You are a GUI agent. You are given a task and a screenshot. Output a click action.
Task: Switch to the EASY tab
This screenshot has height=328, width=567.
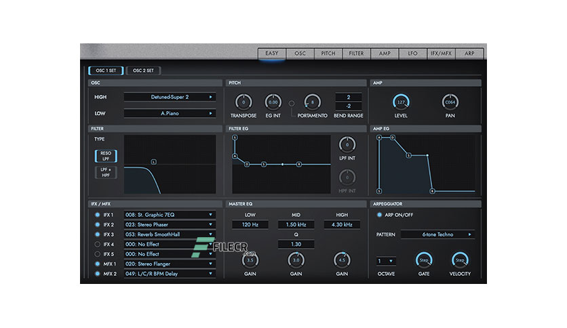coord(272,54)
